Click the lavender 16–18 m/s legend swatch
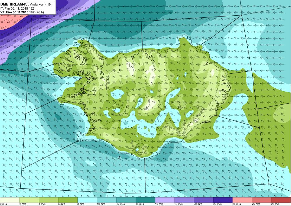Image resolution: width=291 pixels, height=206 pixels. (165, 200)
